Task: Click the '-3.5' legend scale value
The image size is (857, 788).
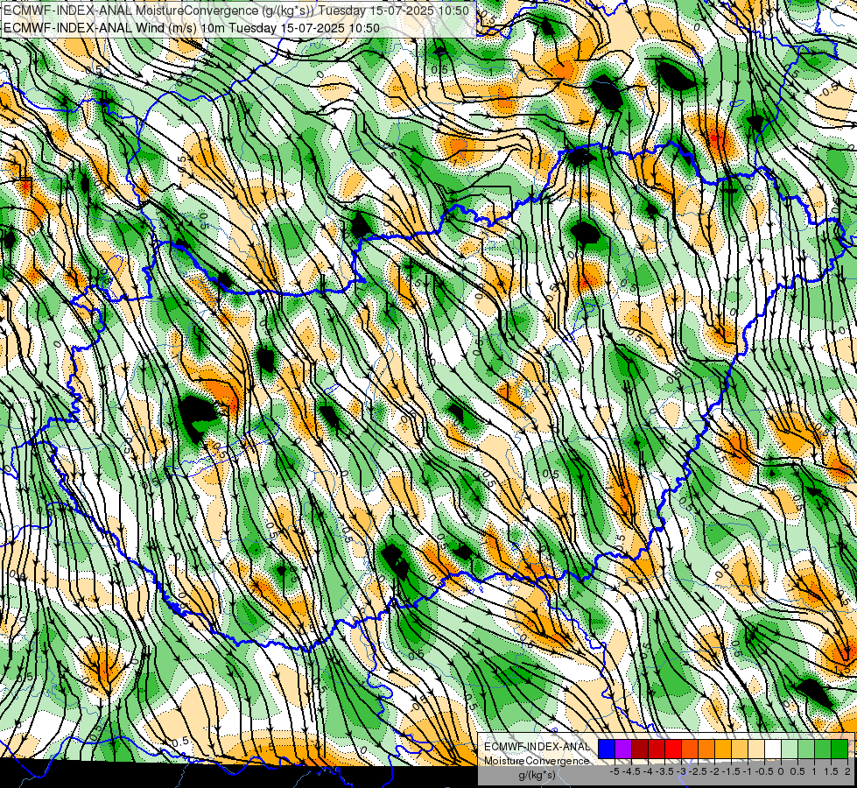Action: [664, 772]
